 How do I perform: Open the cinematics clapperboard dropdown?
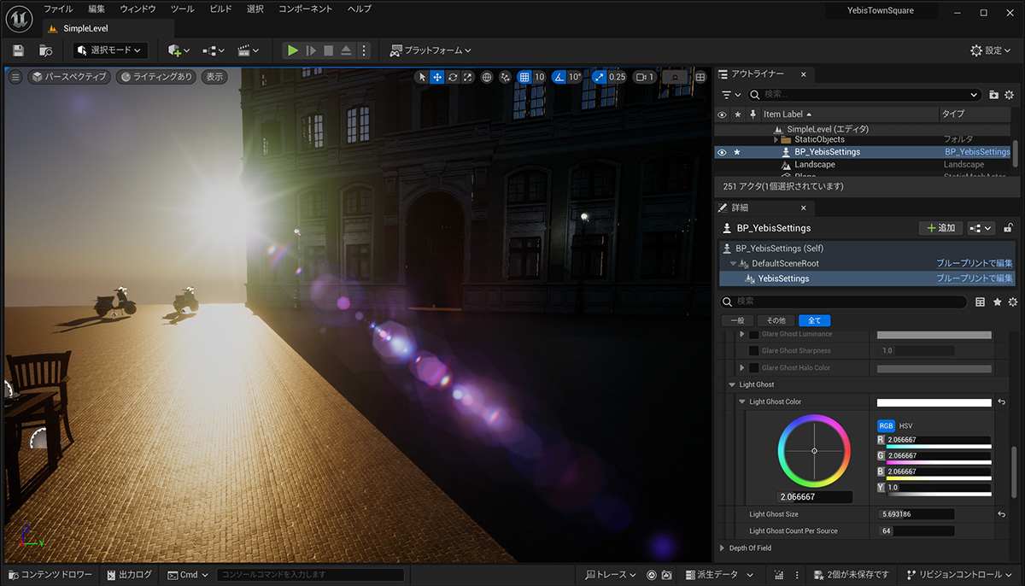249,50
